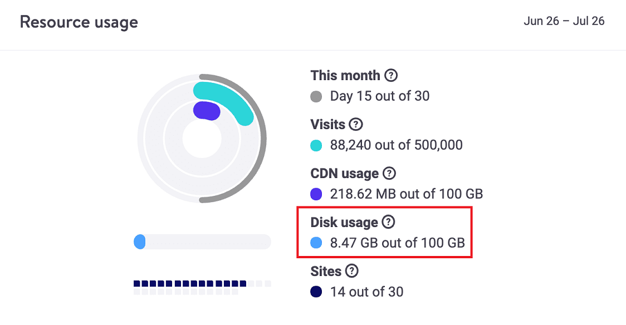Click the disk usage progress bar

[x=202, y=242]
